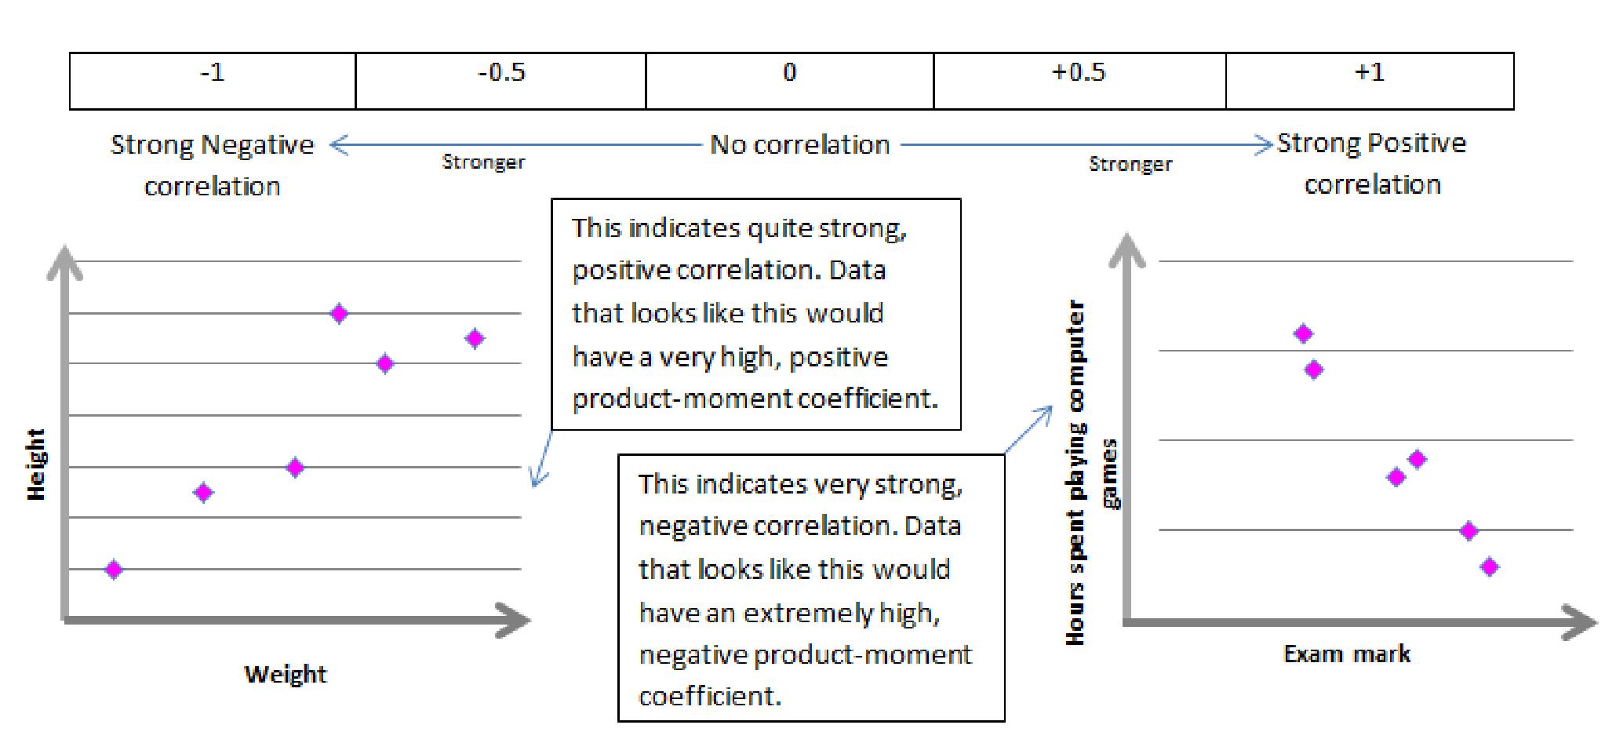Click the No correlation label
Image resolution: width=1605 pixels, height=754 pixels.
[x=799, y=144]
